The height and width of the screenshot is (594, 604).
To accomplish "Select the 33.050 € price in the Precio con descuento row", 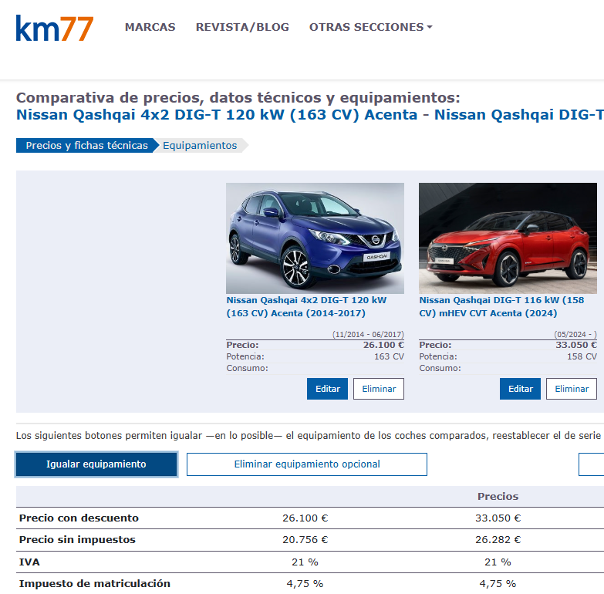I will 498,518.
